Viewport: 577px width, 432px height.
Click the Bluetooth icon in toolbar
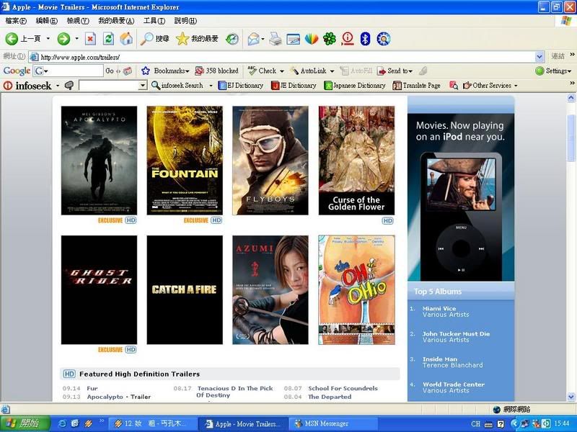[x=365, y=39]
